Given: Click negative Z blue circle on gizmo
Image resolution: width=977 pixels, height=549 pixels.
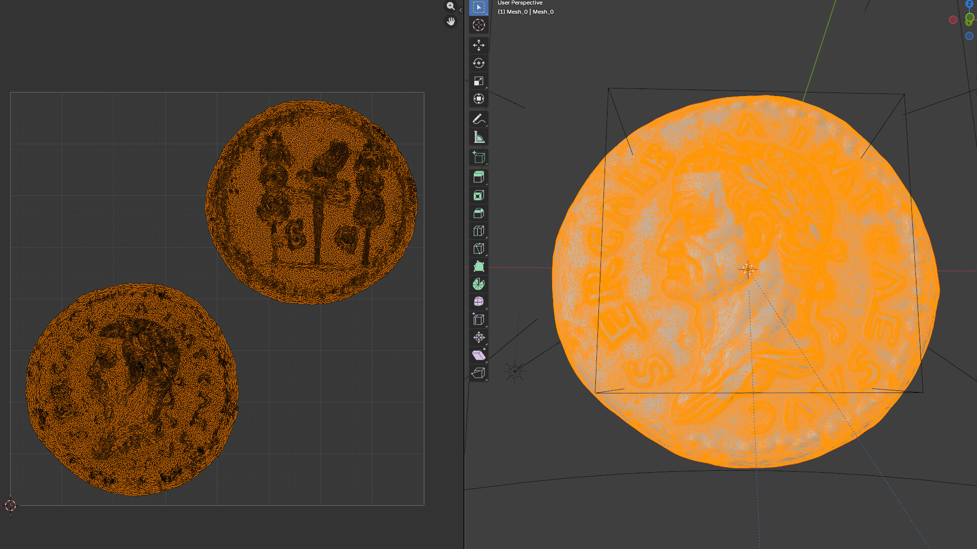Looking at the screenshot, I should pyautogui.click(x=969, y=36).
